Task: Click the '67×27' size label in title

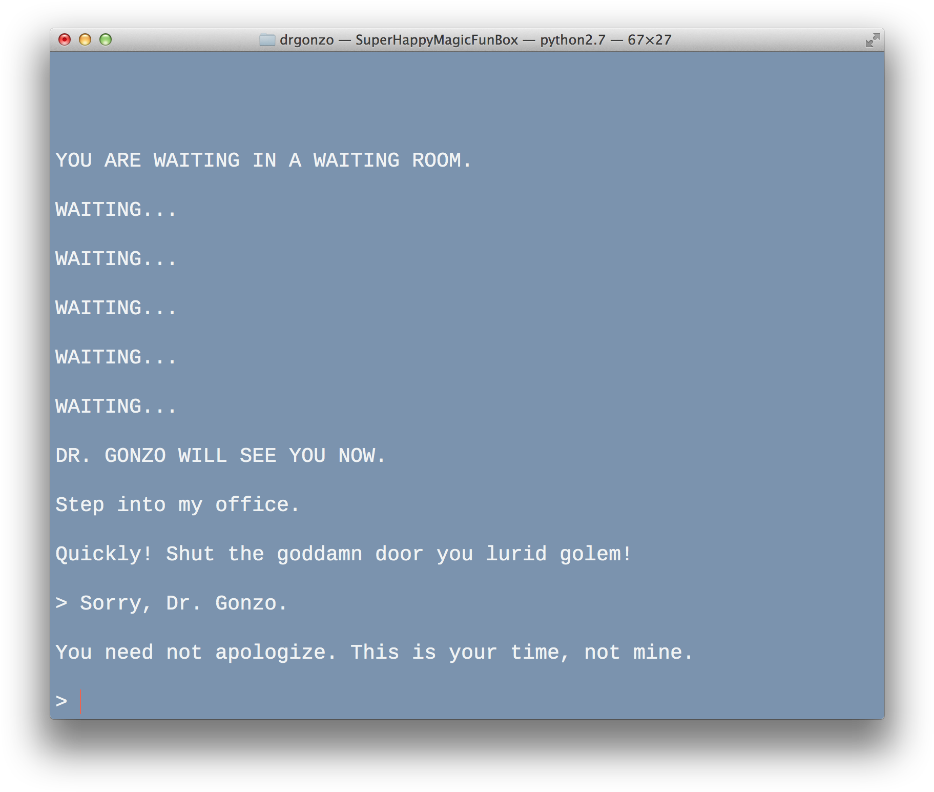Action: (x=650, y=40)
